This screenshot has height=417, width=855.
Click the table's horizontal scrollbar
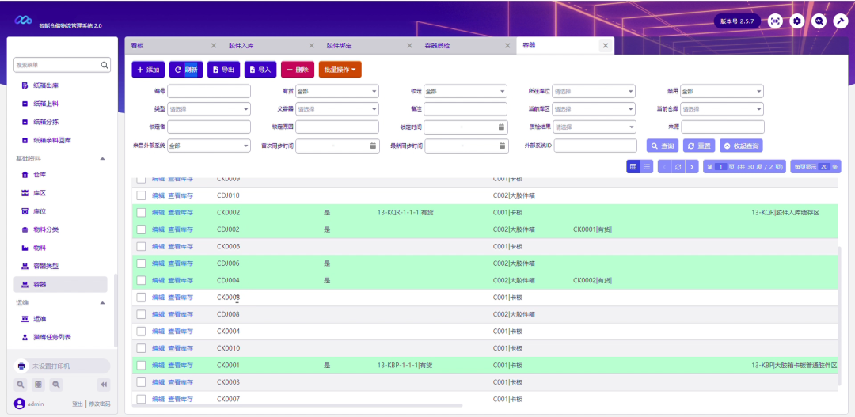coord(297,406)
